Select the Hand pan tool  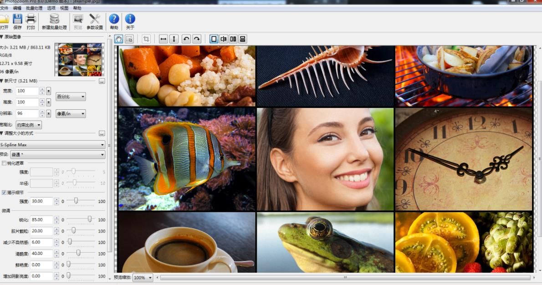pos(118,39)
